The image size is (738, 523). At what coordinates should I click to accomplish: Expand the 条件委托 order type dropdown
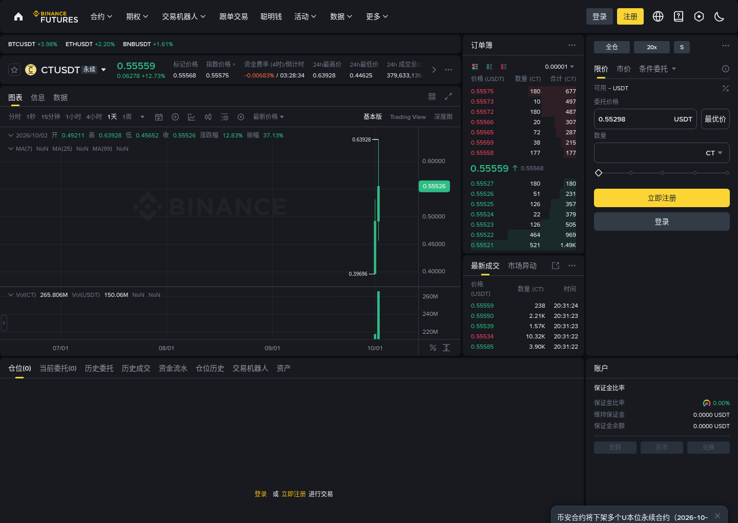tap(658, 69)
